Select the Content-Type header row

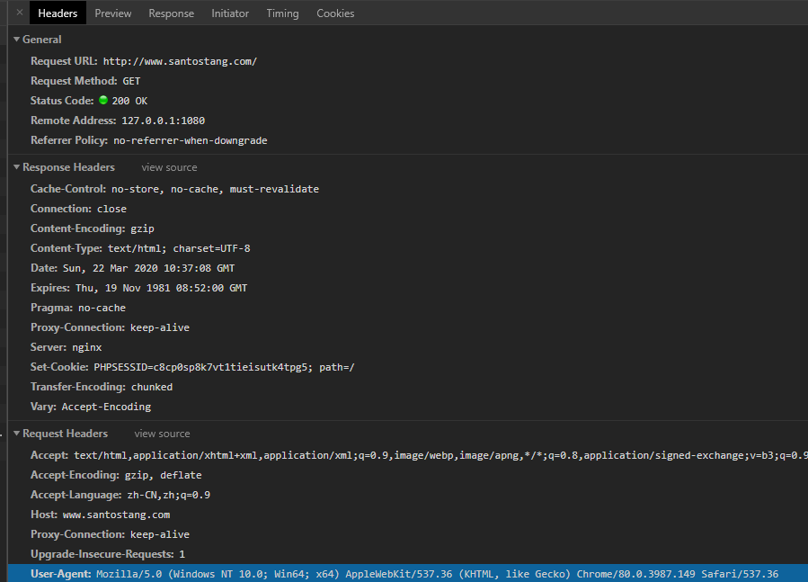pyautogui.click(x=140, y=248)
